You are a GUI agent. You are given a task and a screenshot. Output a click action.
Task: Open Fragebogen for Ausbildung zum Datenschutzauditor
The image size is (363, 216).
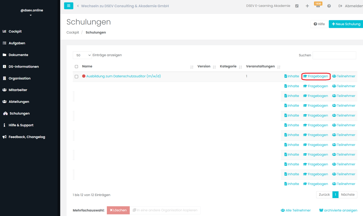(316, 76)
